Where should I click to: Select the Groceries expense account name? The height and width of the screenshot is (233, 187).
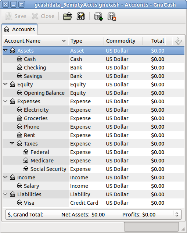point(36,118)
